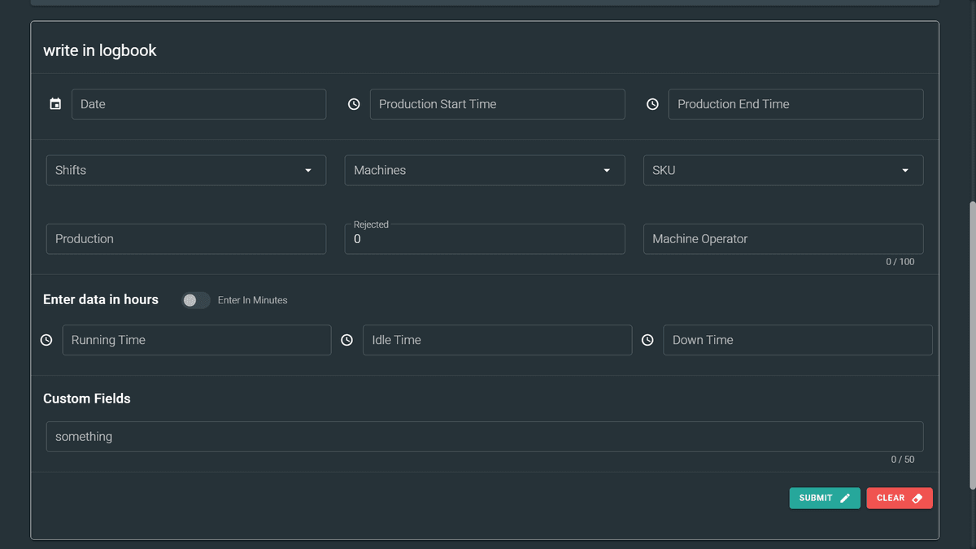
Task: Click clock icon beside Production End Time
Action: point(652,104)
